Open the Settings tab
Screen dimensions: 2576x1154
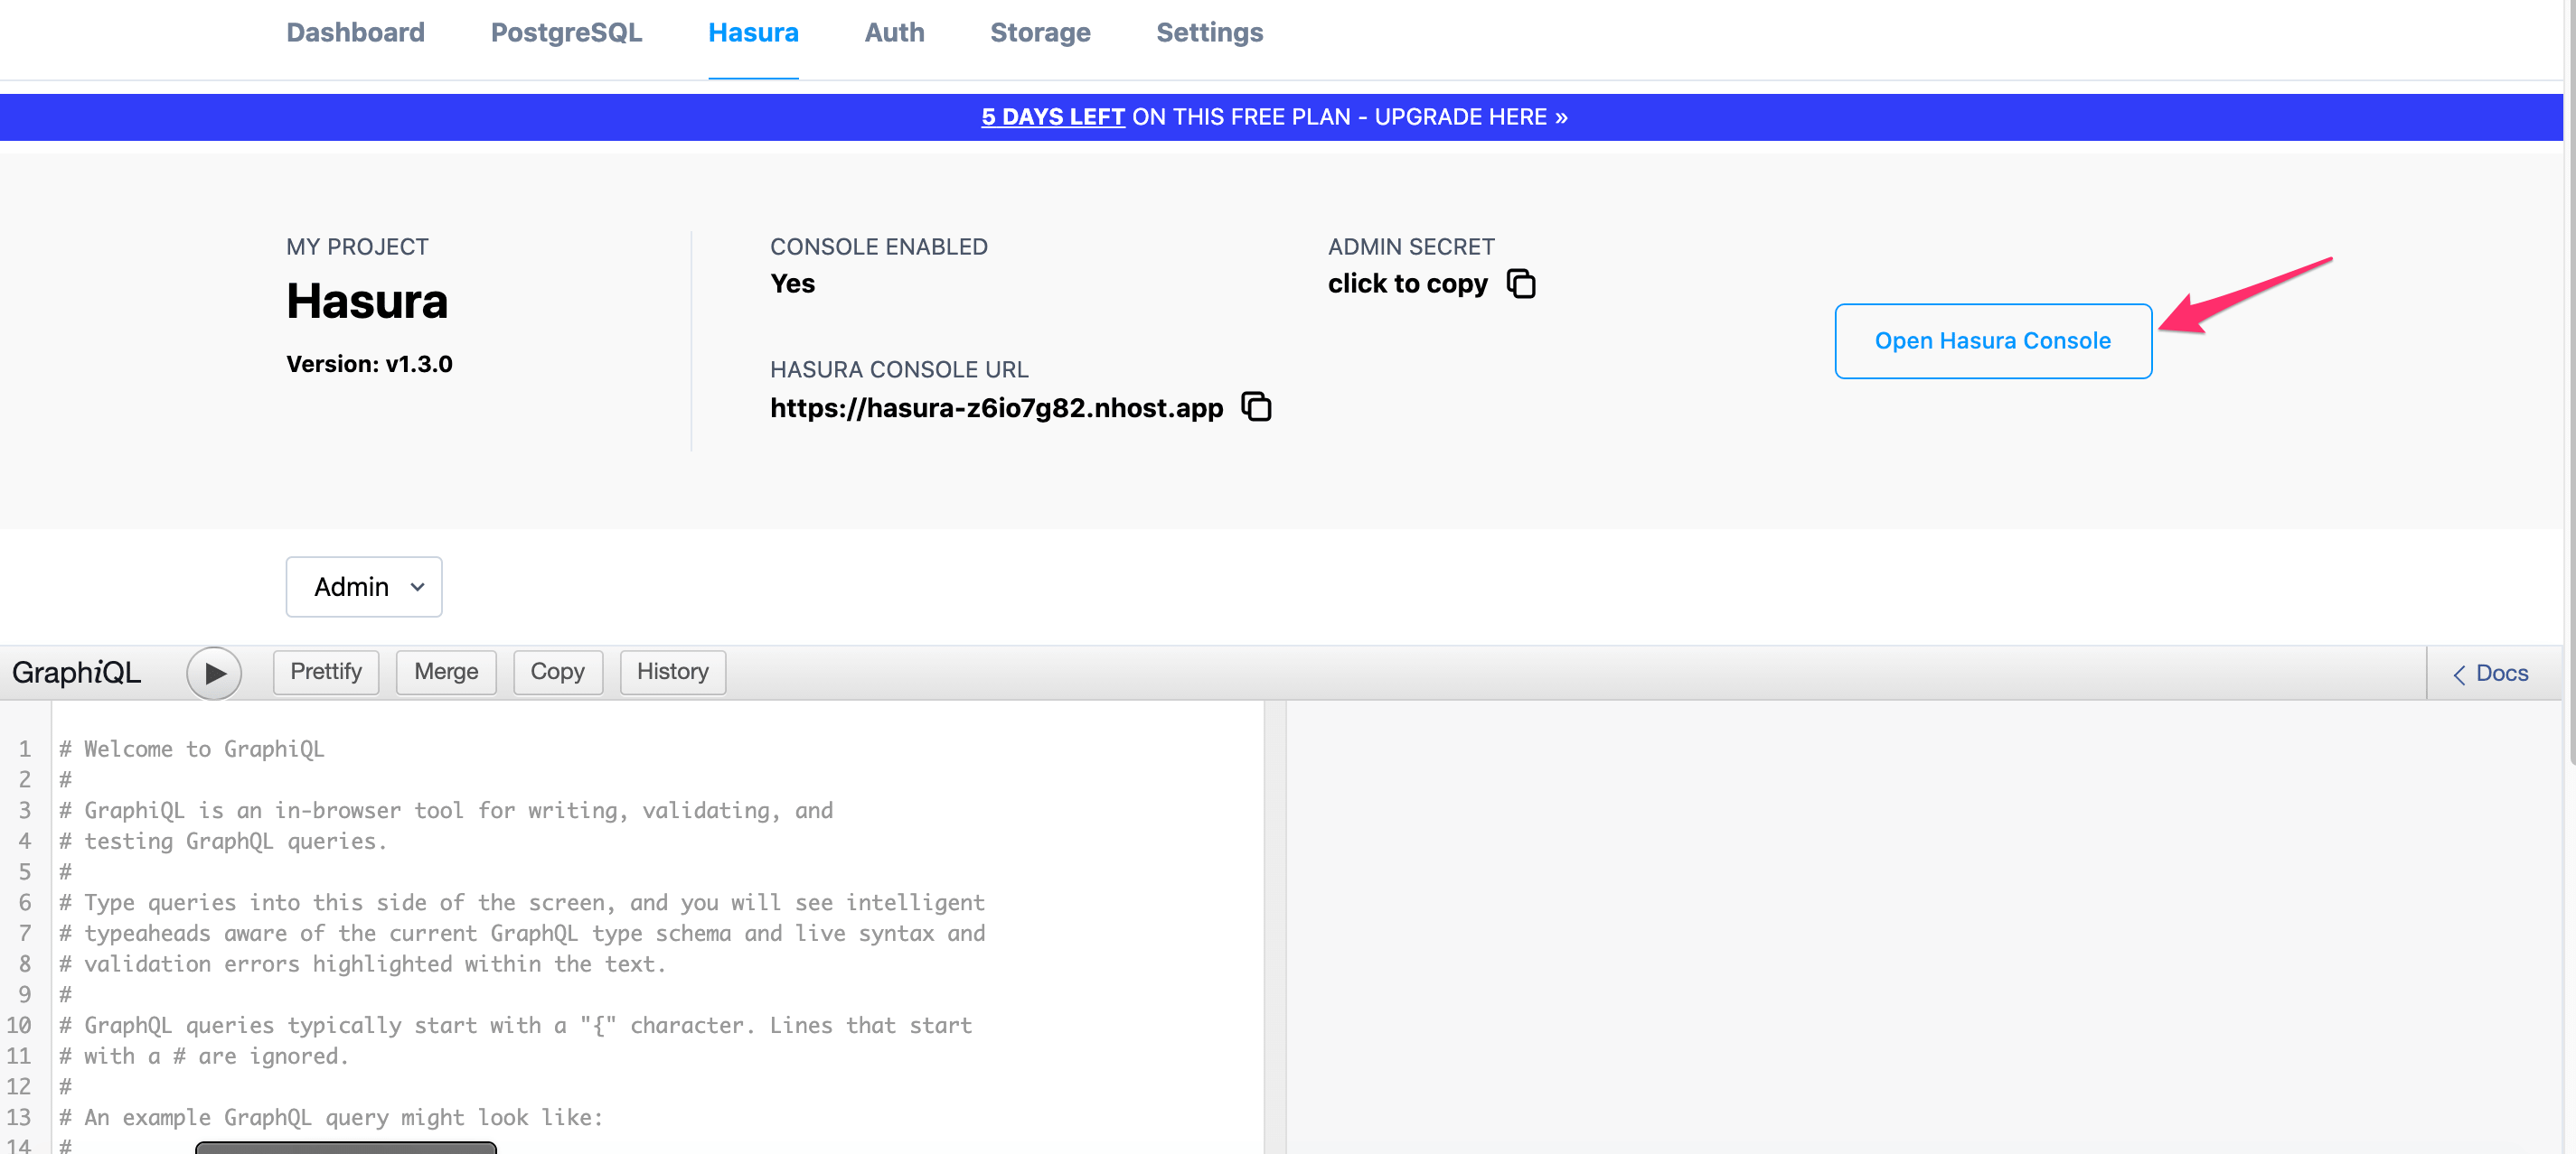point(1209,32)
